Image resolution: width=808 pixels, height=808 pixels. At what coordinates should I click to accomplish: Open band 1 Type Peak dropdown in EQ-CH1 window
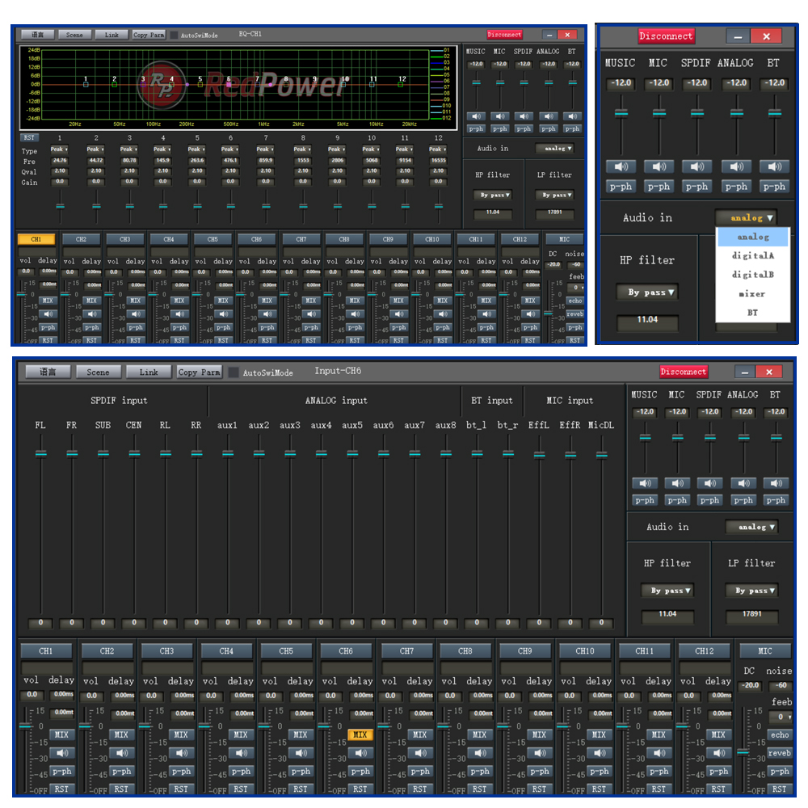(60, 149)
